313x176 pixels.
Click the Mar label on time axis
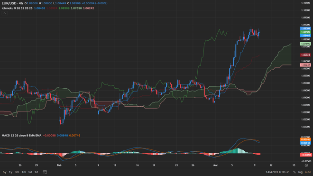point(215,165)
